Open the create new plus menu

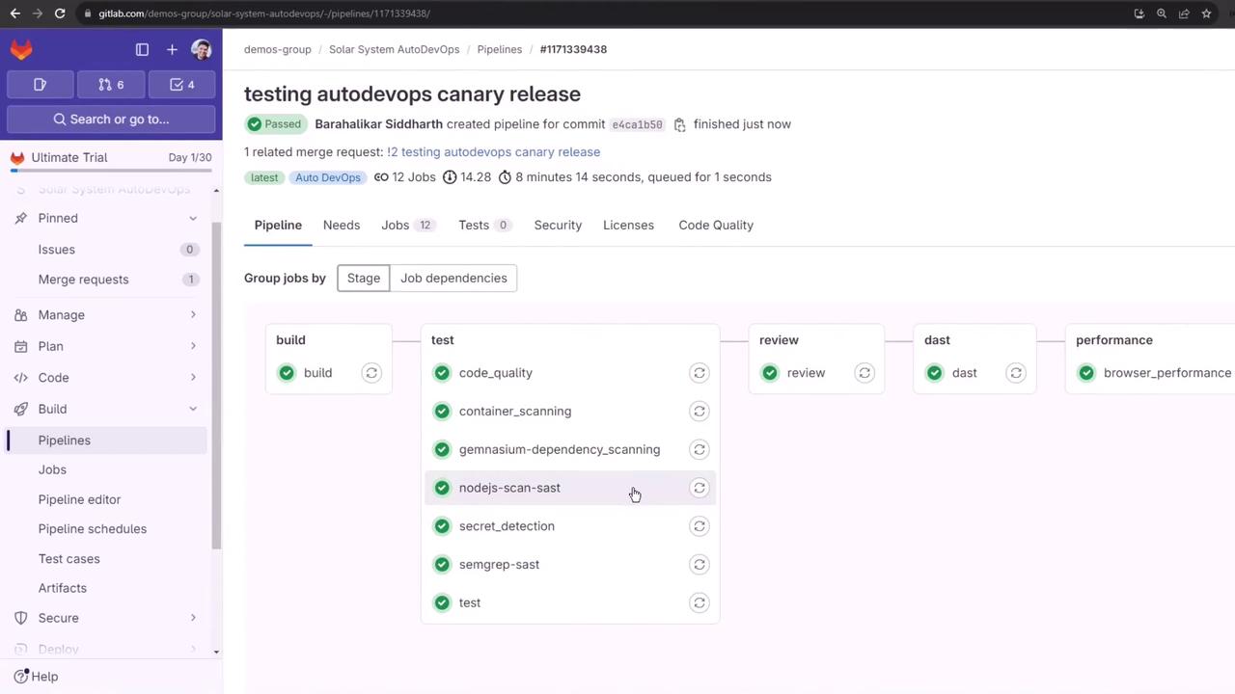[x=172, y=49]
